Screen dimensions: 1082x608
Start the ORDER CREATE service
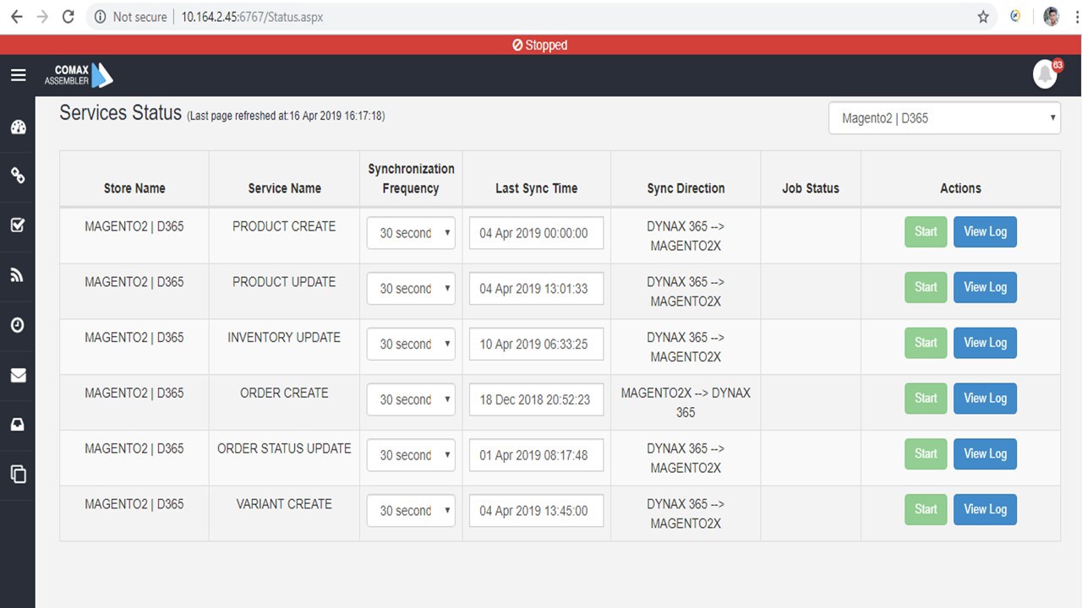926,399
